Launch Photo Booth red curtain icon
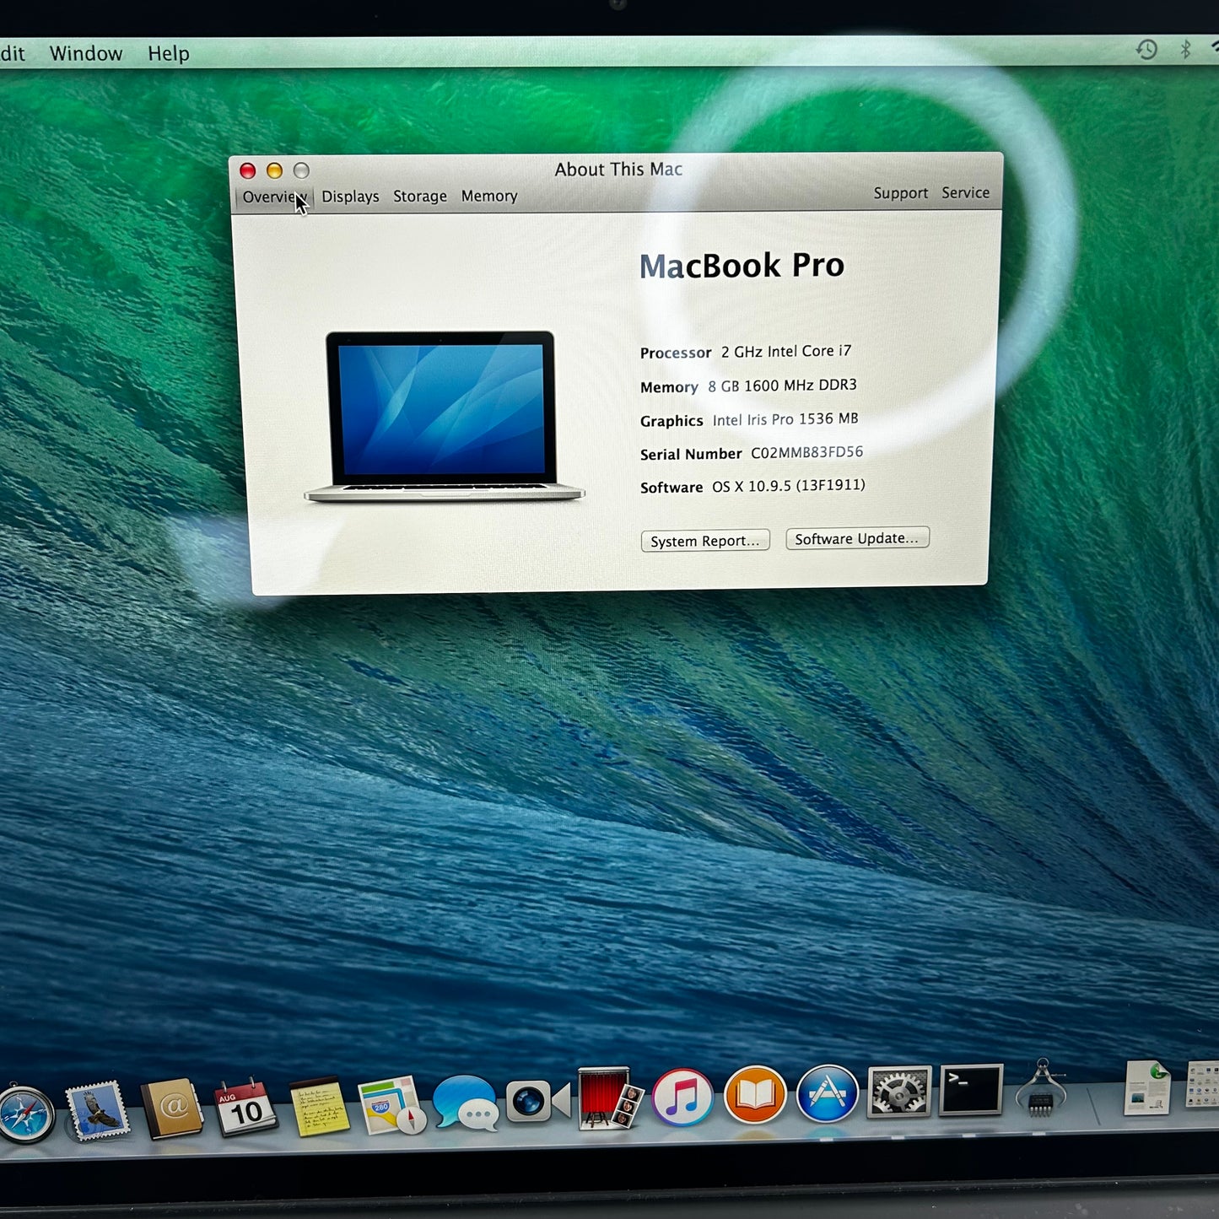Viewport: 1219px width, 1219px height. (x=610, y=1098)
